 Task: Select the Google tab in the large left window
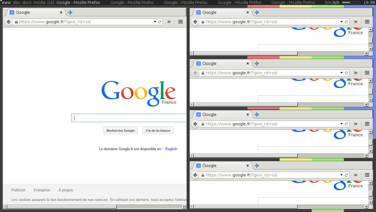tap(36, 12)
